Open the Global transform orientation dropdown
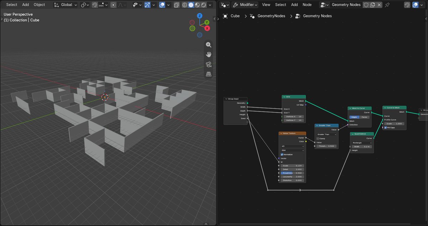 pyautogui.click(x=66, y=5)
